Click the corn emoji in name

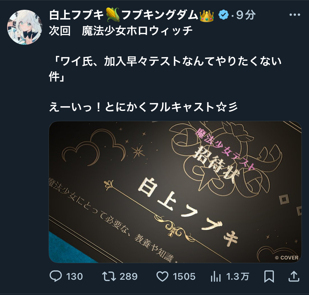coord(113,15)
